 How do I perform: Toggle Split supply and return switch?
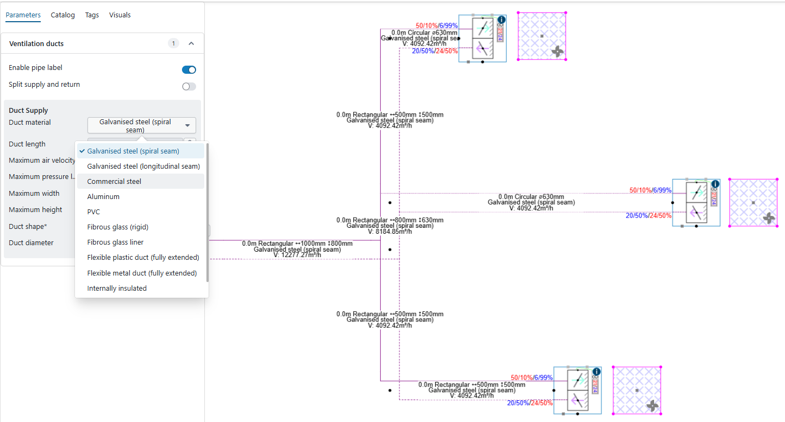click(x=189, y=86)
